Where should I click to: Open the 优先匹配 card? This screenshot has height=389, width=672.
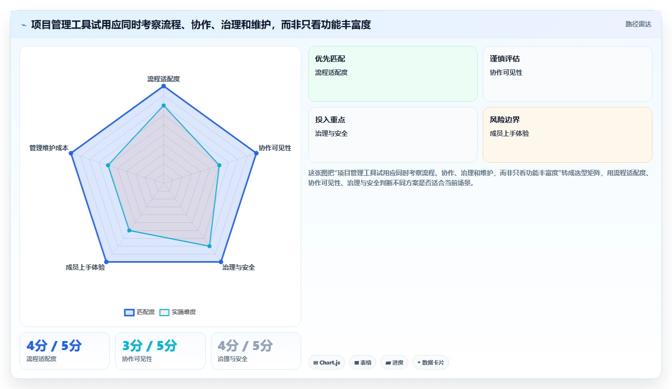point(393,74)
